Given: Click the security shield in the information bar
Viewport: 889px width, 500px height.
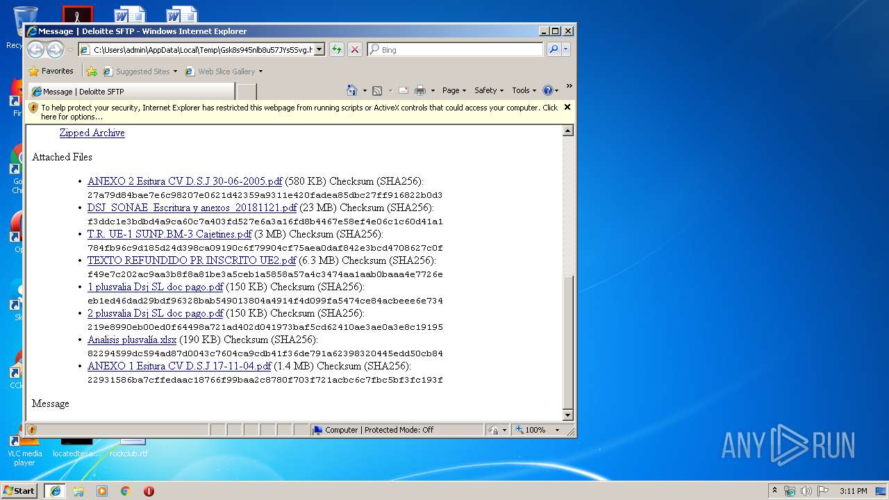Looking at the screenshot, I should 33,108.
